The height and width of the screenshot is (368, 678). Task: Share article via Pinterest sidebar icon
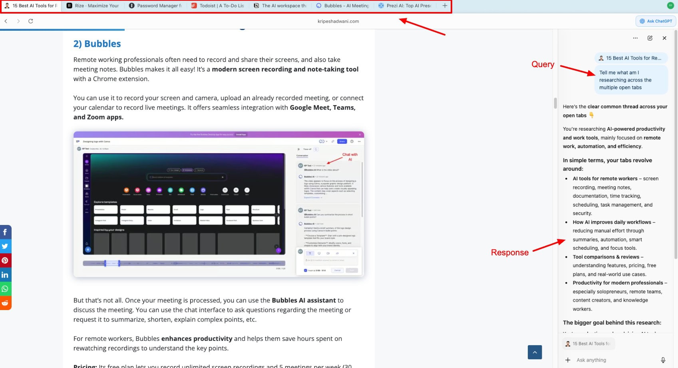pos(5,261)
